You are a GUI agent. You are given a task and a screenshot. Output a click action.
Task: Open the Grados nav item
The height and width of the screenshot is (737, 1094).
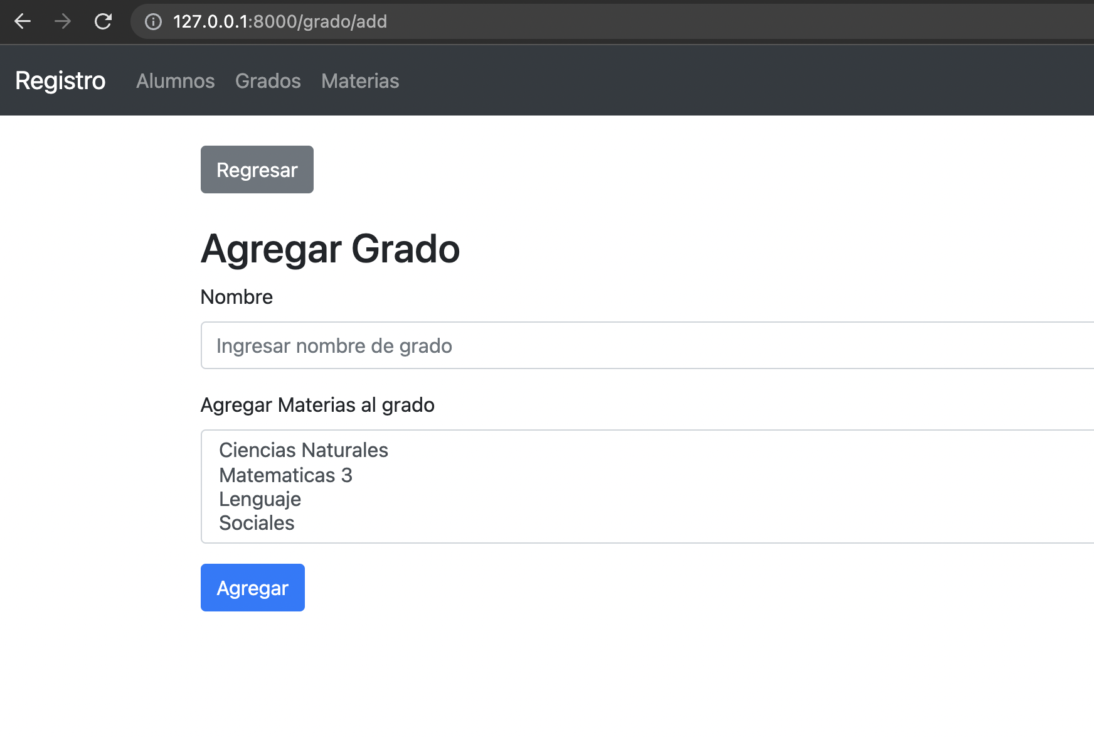(x=268, y=81)
